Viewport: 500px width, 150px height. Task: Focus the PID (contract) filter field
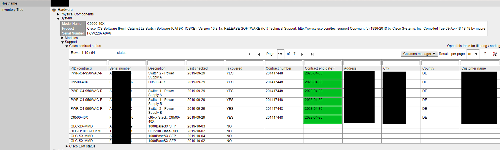coord(88,63)
